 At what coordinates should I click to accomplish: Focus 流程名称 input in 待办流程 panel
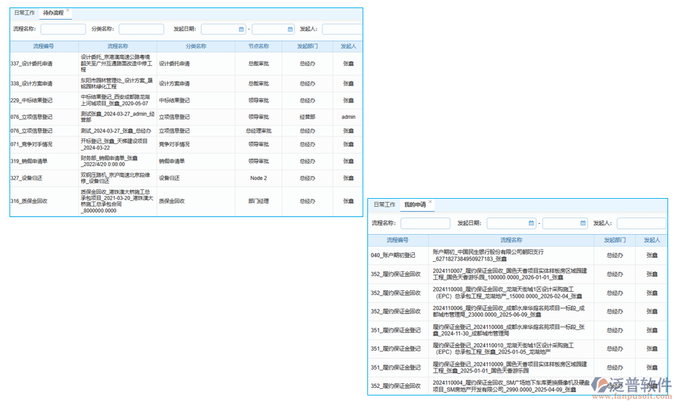click(x=63, y=29)
